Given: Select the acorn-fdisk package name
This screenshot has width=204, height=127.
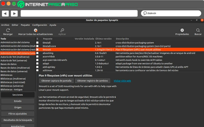Looking at the screenshot, I should 49,56.
